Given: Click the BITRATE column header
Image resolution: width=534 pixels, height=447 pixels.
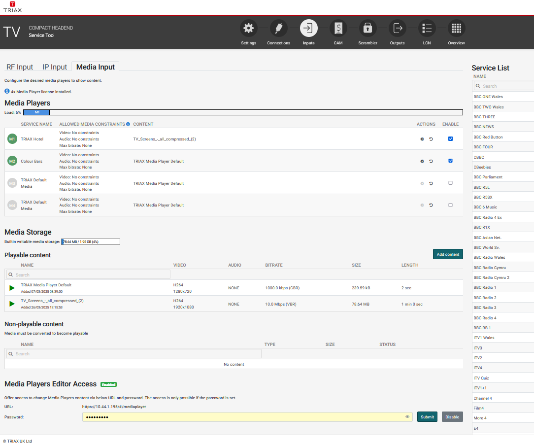Looking at the screenshot, I should tap(274, 265).
